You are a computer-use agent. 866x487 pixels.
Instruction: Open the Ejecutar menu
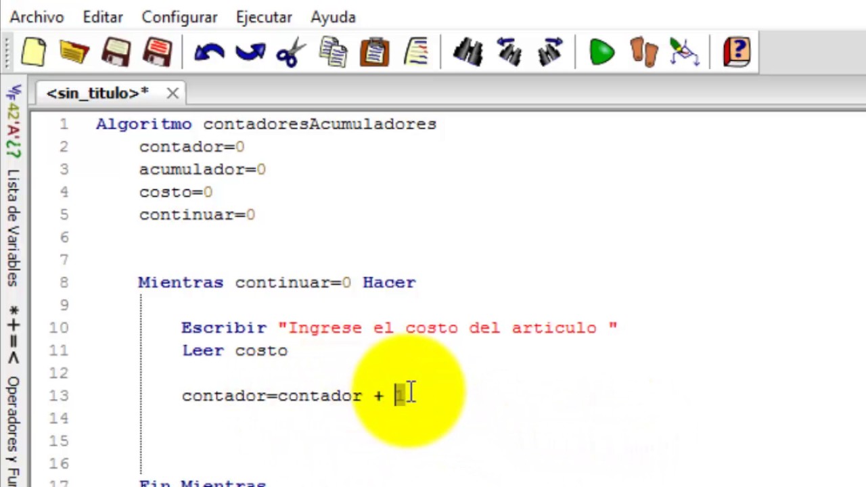[x=264, y=17]
